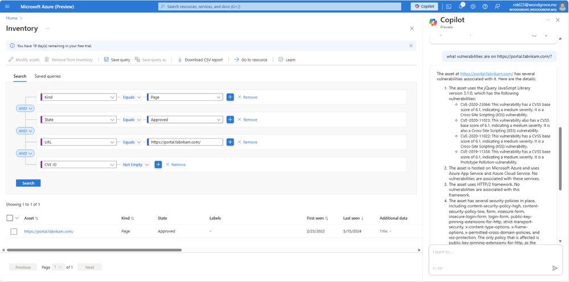Image resolution: width=569 pixels, height=282 pixels.
Task: Dismiss the free trial notice
Action: click(x=411, y=46)
